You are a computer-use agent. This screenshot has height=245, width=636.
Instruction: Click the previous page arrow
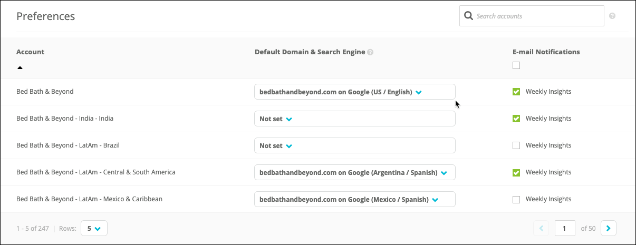(541, 228)
